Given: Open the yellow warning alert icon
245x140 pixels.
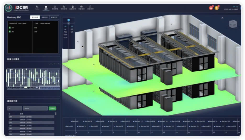Looking at the screenshot, I should click(217, 8).
